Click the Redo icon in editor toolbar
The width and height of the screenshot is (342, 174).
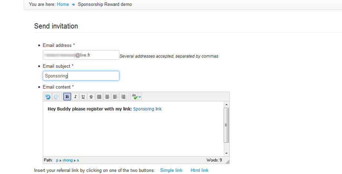pyautogui.click(x=56, y=97)
